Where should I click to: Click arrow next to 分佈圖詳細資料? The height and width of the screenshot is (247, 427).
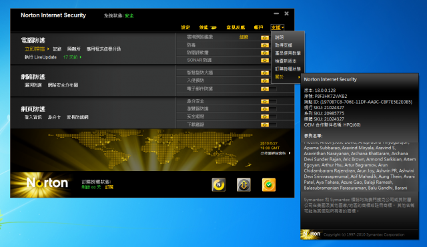pos(290,153)
